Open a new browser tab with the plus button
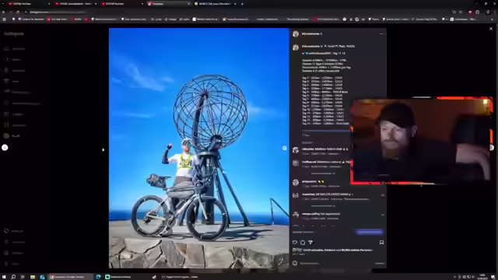 [242, 4]
